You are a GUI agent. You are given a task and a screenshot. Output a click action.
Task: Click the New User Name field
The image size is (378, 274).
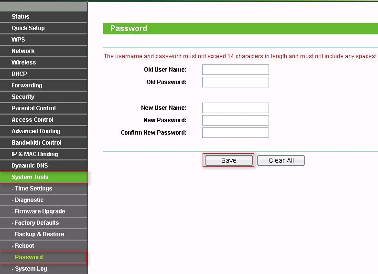236,108
